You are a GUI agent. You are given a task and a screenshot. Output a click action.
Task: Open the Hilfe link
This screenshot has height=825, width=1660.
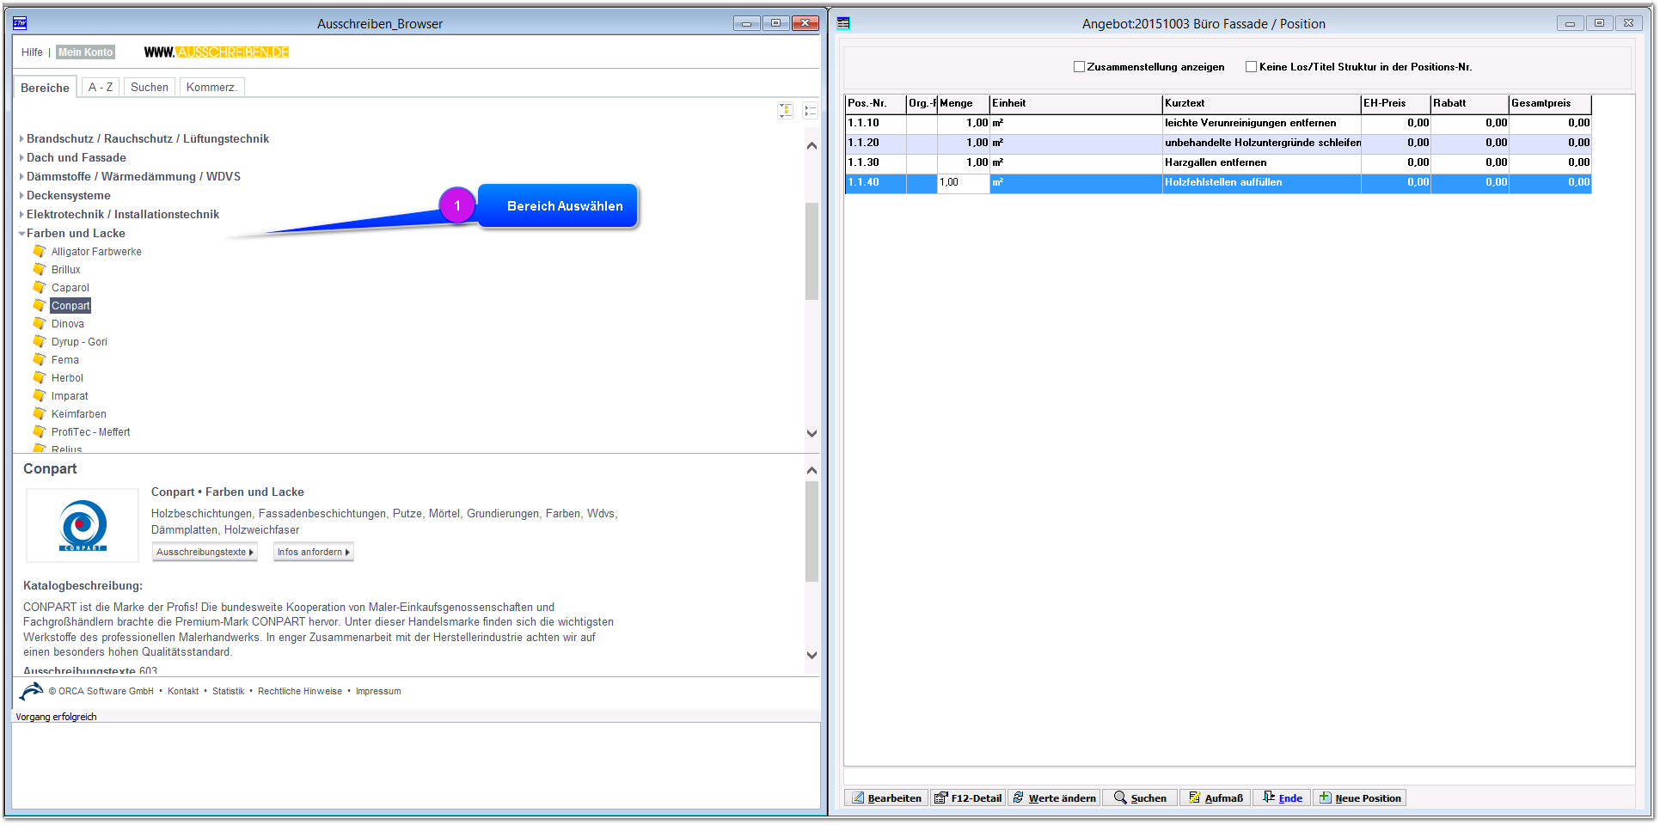(32, 52)
